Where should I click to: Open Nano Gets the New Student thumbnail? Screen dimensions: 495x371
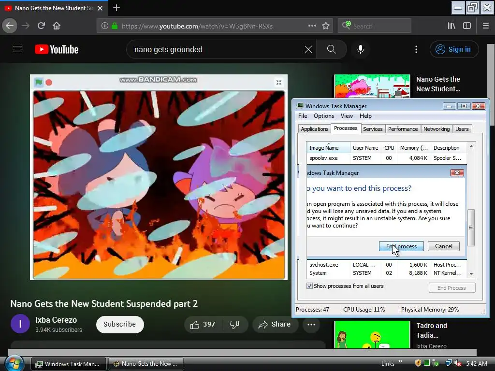coord(372,86)
